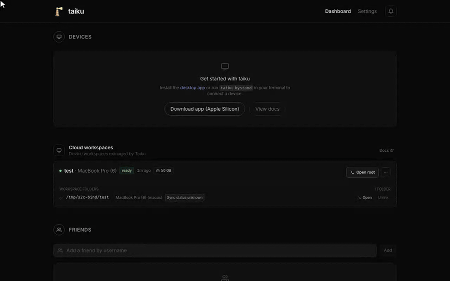The width and height of the screenshot is (450, 281).
Task: Click the Friends section people icon
Action: (x=59, y=230)
